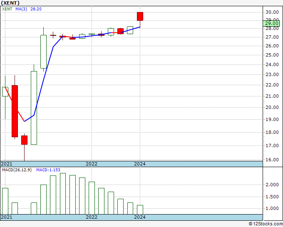
Task: Click the green 29.00 current price tag
Action: click(271, 23)
